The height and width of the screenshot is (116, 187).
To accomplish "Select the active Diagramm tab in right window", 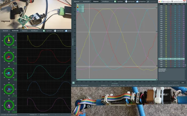I will point(96,2).
